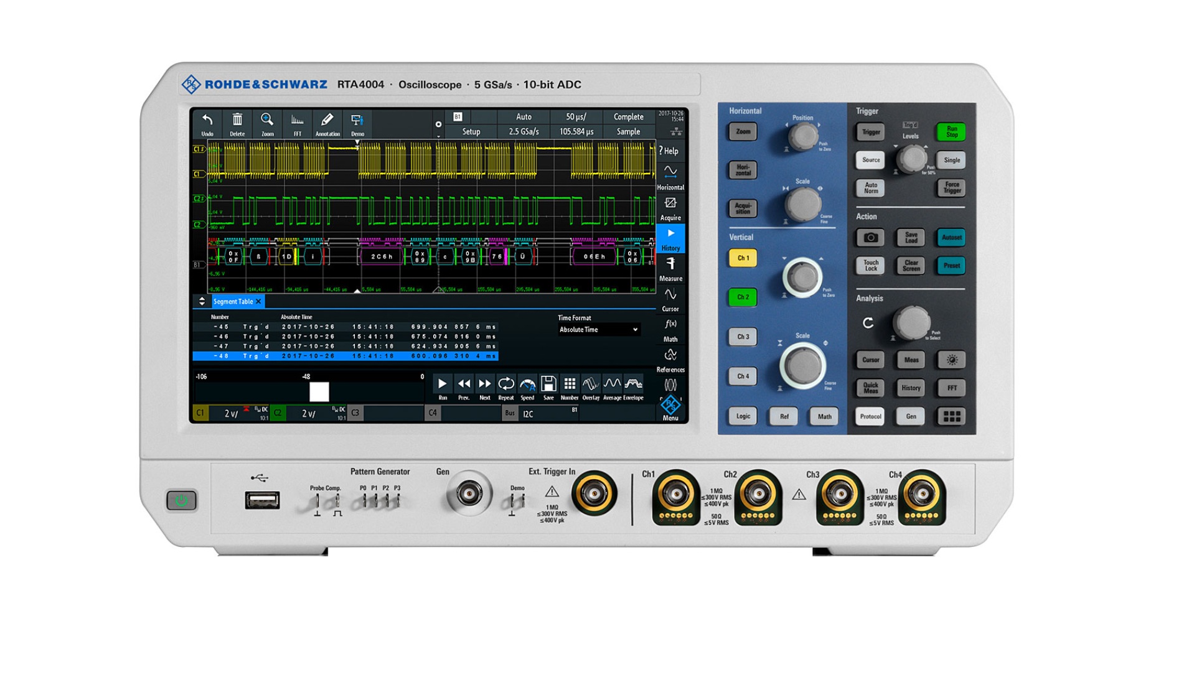Tap the on-screen FFT toolbar icon
The height and width of the screenshot is (682, 1189).
coord(298,124)
